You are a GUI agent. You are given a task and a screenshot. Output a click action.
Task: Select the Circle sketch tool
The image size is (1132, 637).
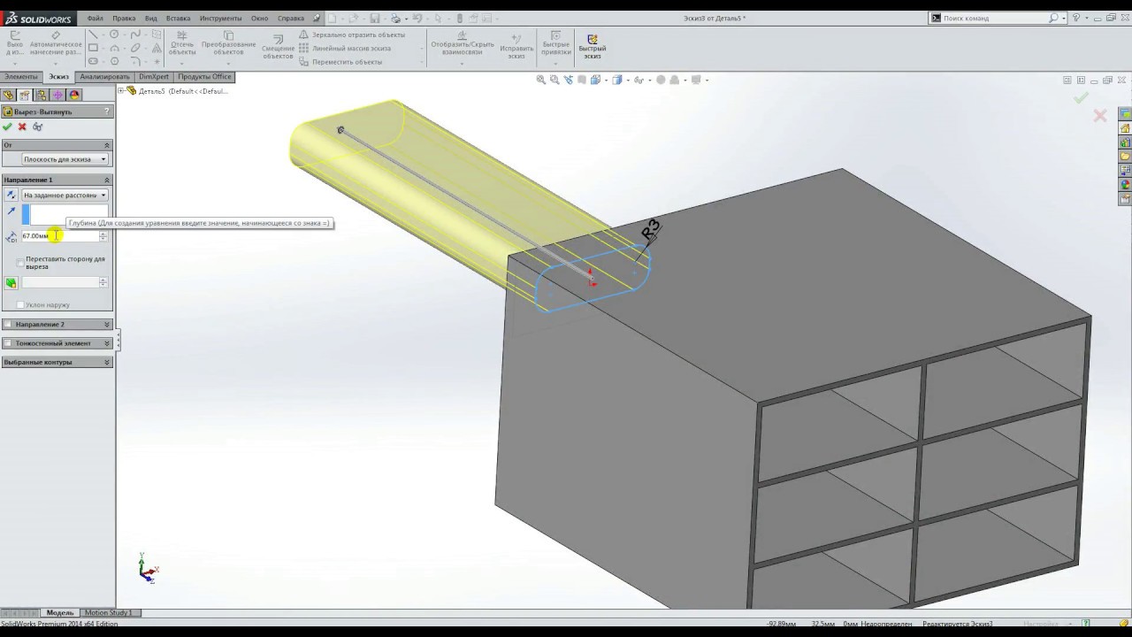pos(114,35)
